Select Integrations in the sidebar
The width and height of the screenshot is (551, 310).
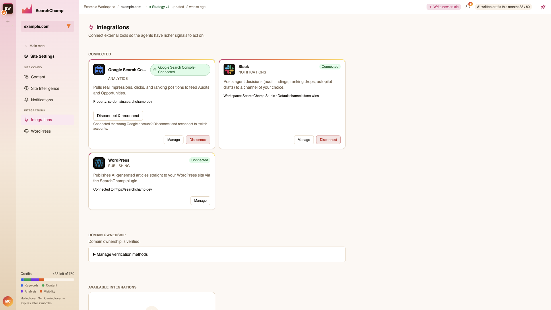[x=47, y=120]
